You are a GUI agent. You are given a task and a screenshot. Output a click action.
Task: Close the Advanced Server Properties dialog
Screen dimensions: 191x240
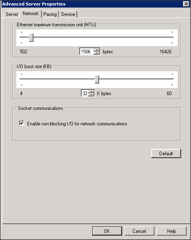pyautogui.click(x=186, y=4)
